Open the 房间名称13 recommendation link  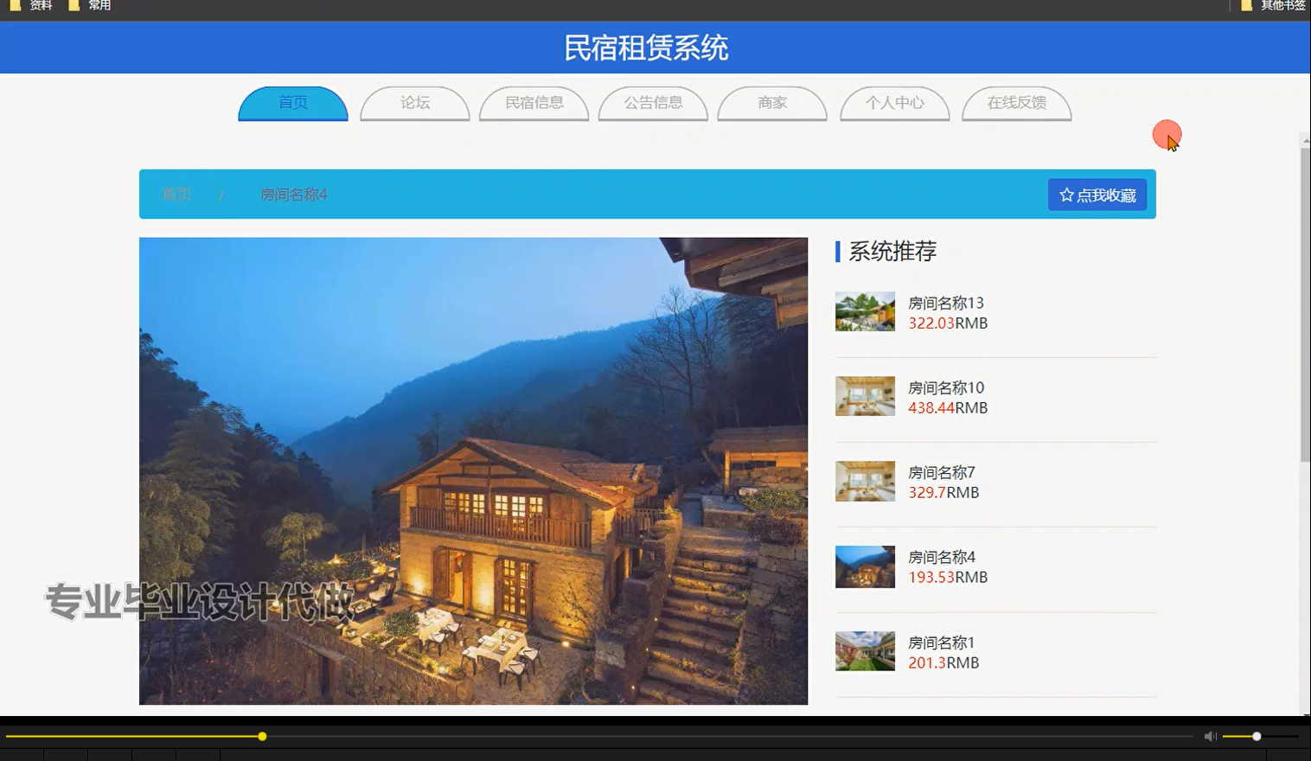tap(945, 303)
